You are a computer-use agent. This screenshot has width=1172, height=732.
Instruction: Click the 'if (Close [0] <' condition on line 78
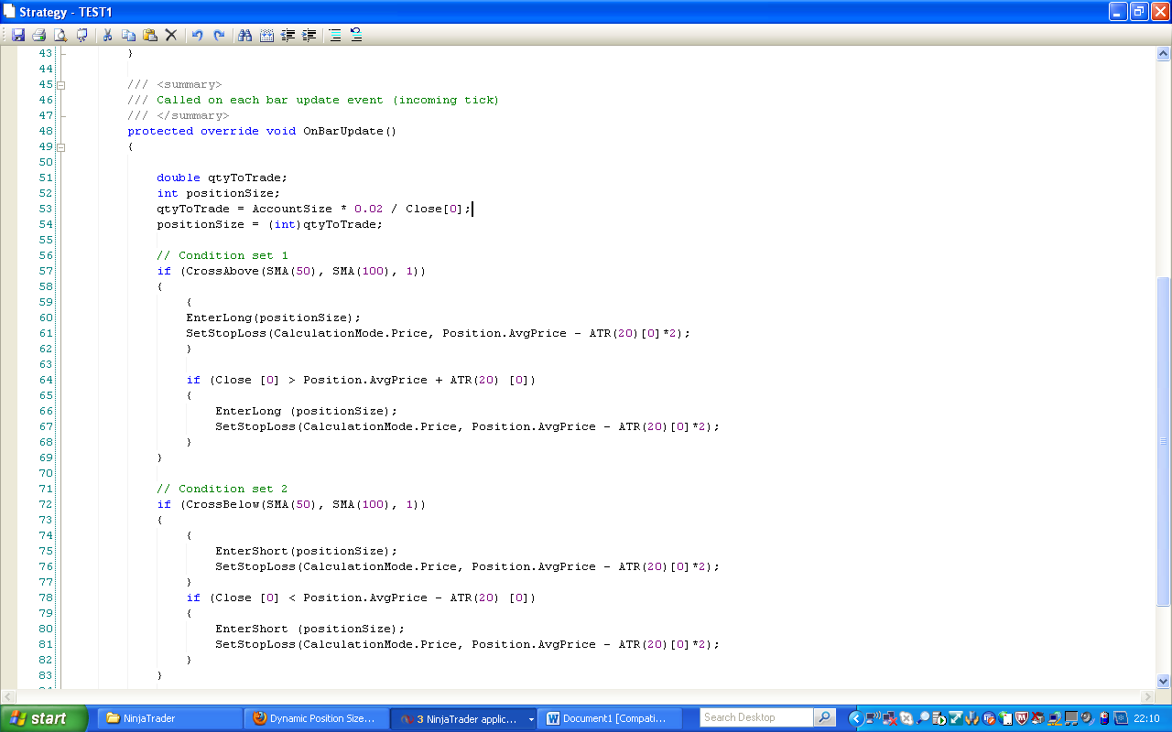pos(362,597)
